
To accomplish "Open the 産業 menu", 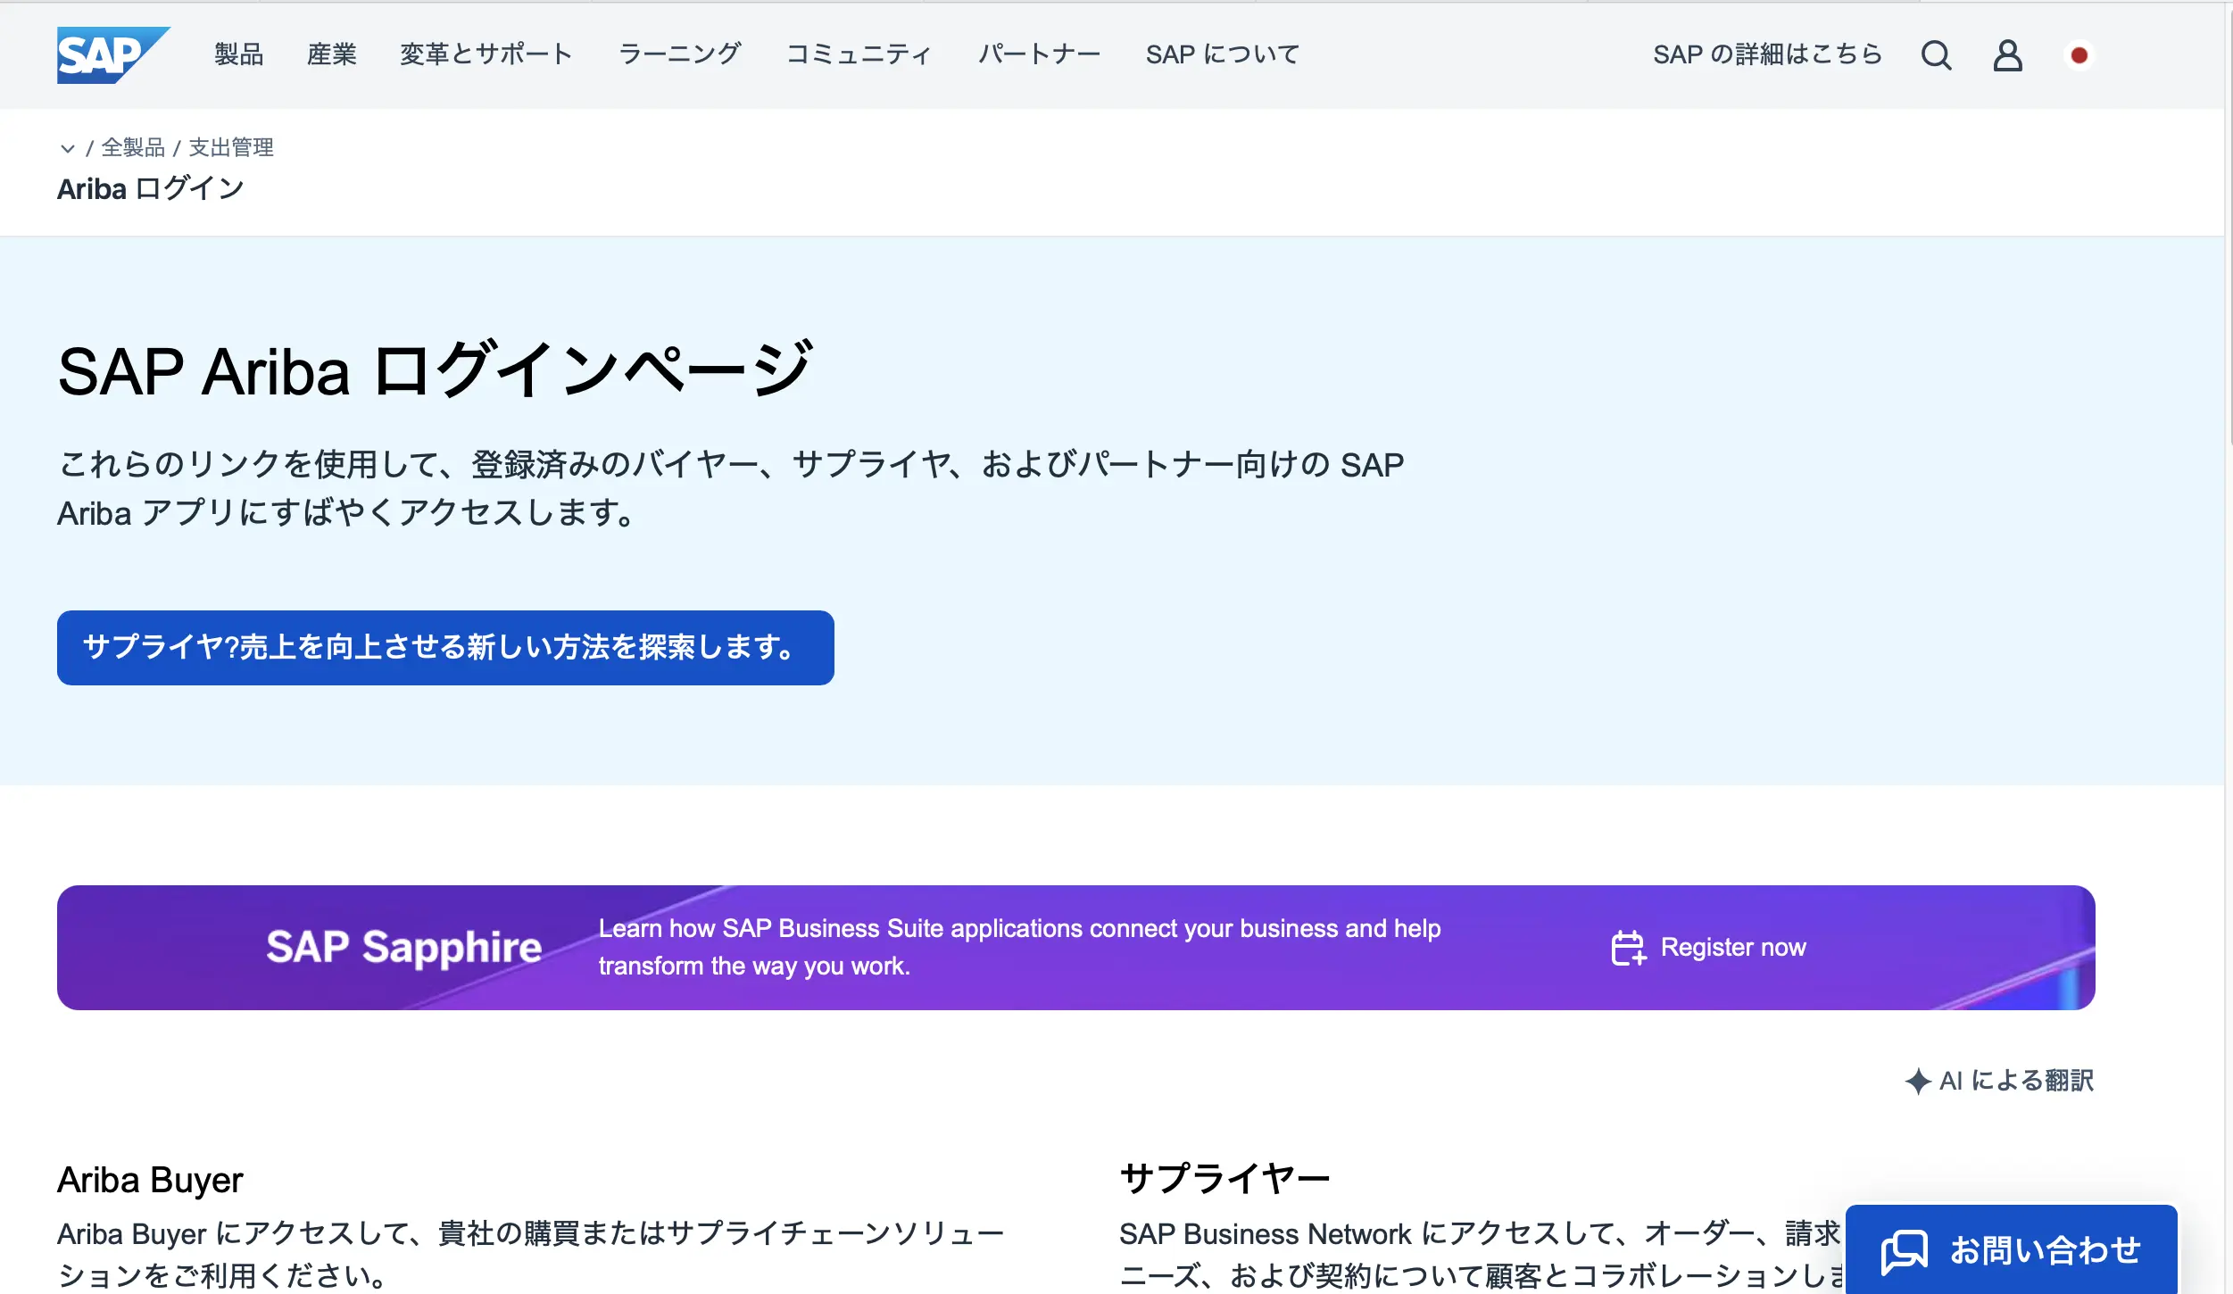I will [331, 54].
